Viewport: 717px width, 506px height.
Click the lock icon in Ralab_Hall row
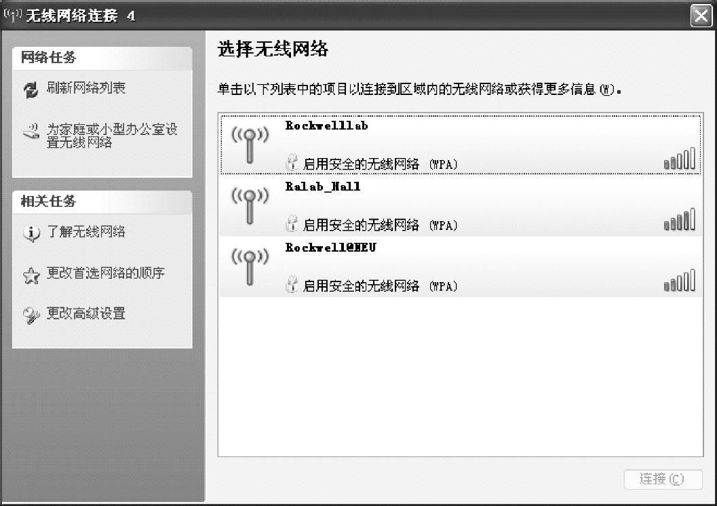click(291, 224)
